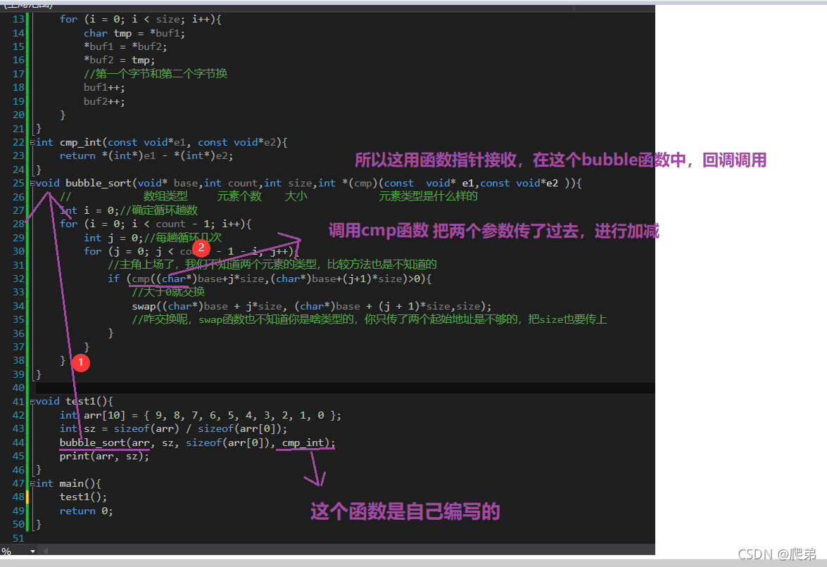Click the left arrow on horizontal scrollbar
827x567 pixels.
pyautogui.click(x=45, y=551)
